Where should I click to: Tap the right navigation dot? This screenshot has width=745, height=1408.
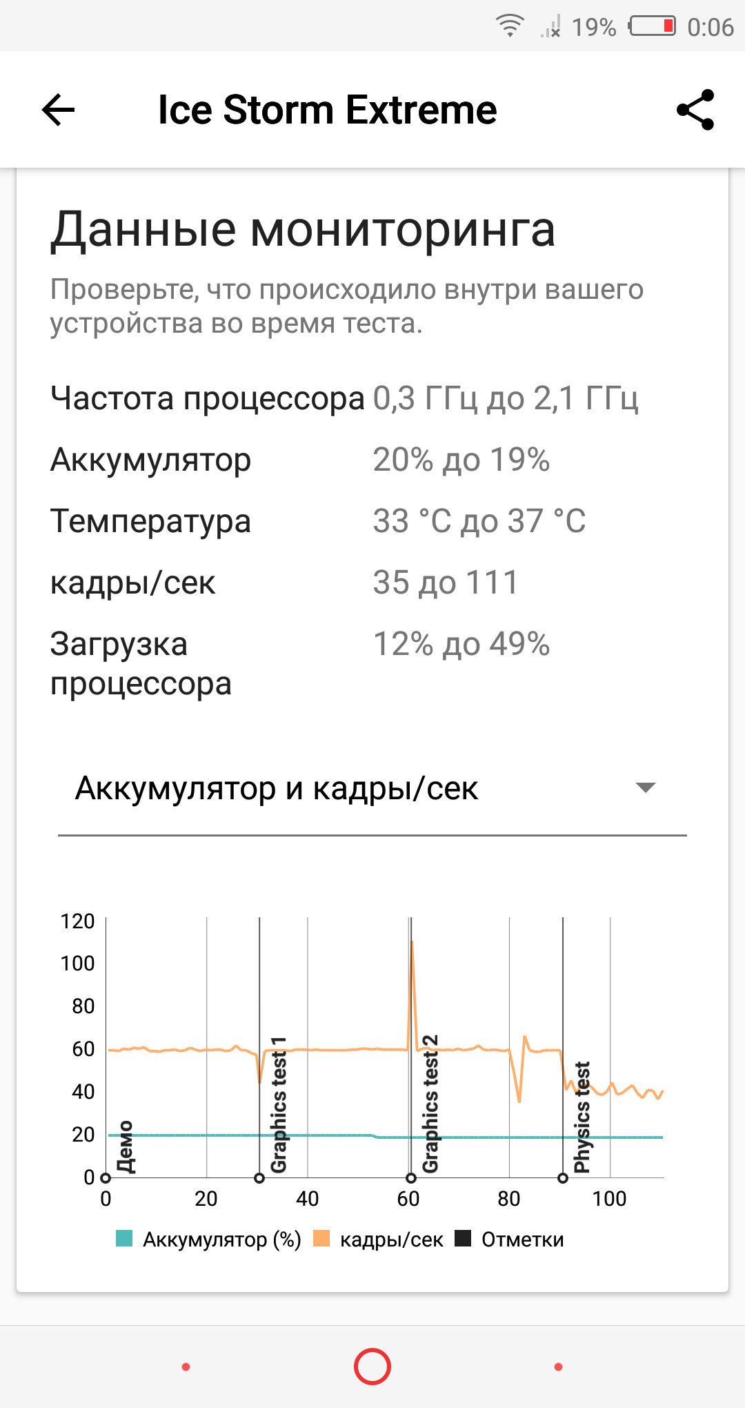[558, 1367]
